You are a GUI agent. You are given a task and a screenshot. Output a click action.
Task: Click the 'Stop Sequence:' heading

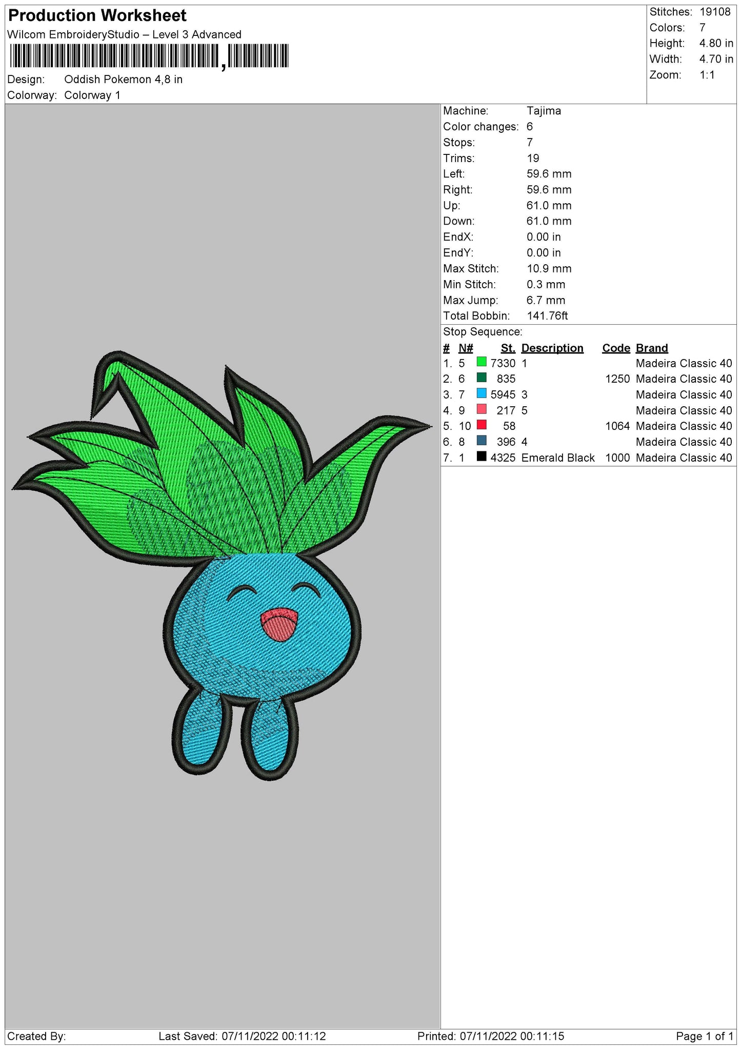(x=483, y=332)
